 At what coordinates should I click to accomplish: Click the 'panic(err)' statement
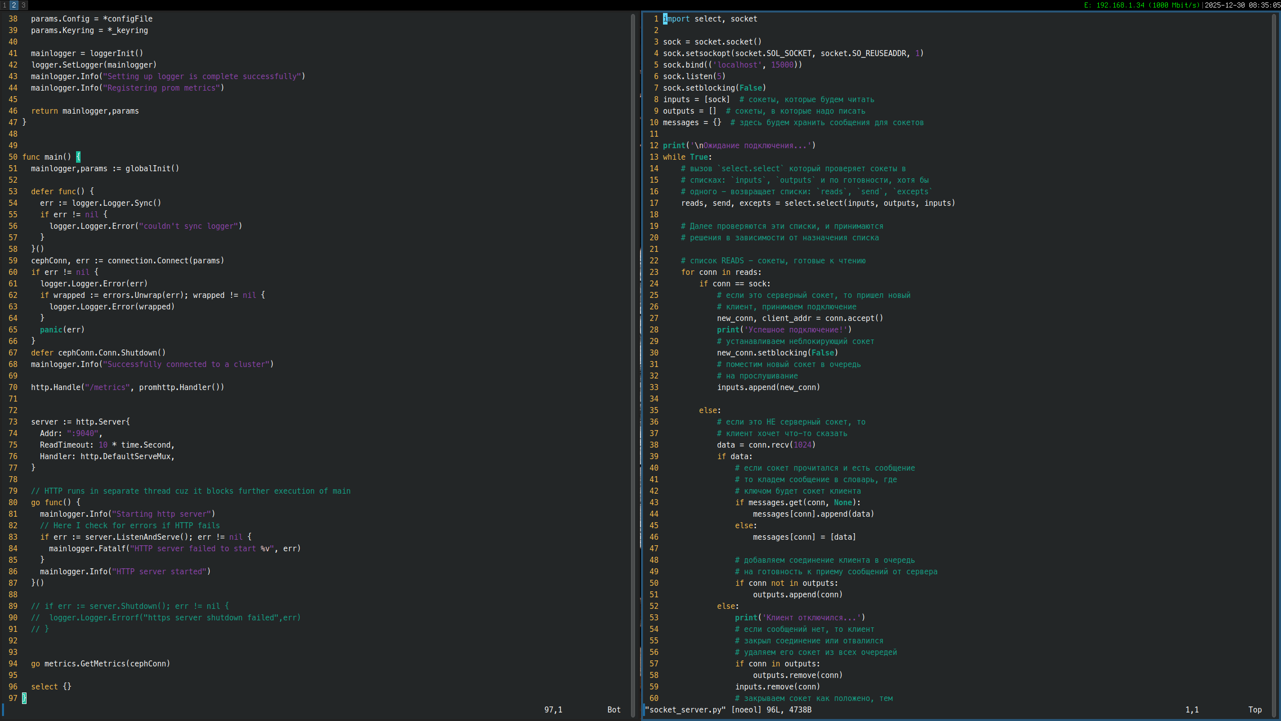click(62, 329)
